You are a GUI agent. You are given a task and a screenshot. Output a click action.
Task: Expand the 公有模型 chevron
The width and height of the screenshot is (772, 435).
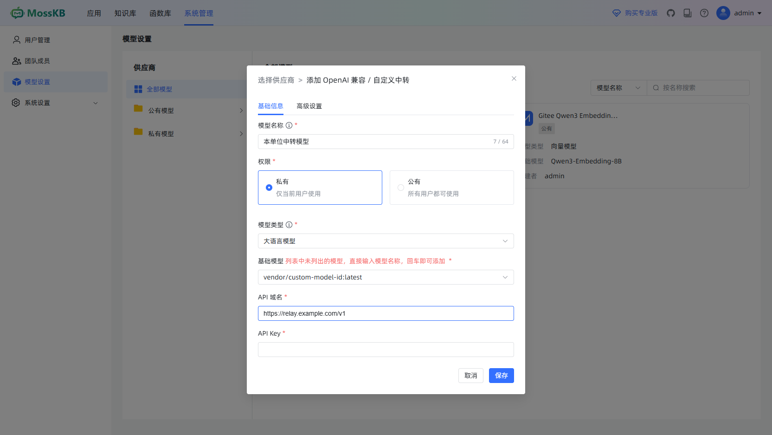(241, 110)
